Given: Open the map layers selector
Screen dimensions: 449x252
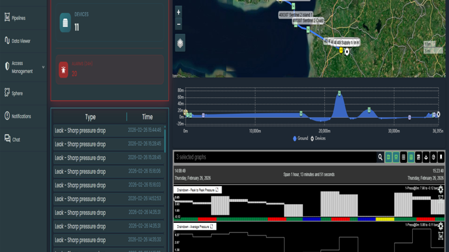Looking at the screenshot, I should click(x=180, y=43).
